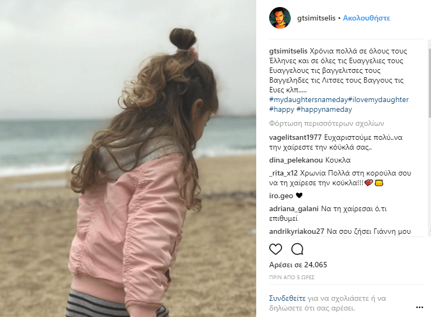431x317 pixels.
Task: Follow the account via Ακολουθήστε
Action: 366,18
